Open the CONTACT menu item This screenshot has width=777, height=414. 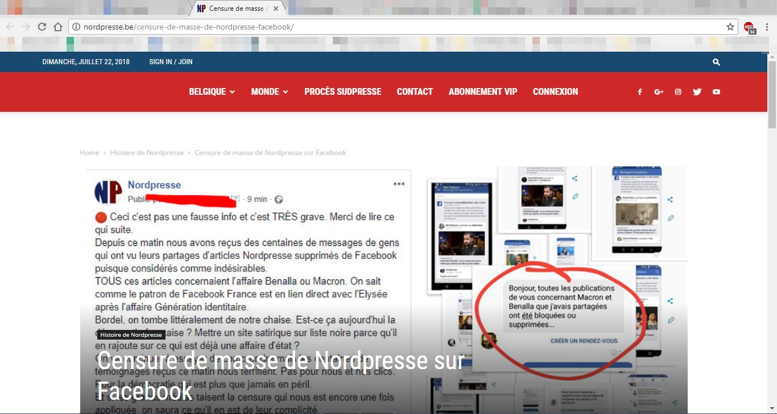pos(415,91)
